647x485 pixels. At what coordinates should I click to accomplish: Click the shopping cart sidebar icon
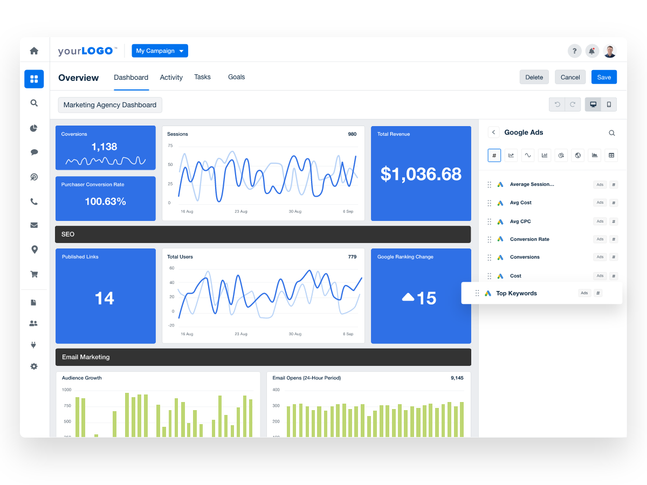pyautogui.click(x=34, y=274)
